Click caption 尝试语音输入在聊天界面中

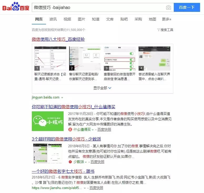pos(154,77)
